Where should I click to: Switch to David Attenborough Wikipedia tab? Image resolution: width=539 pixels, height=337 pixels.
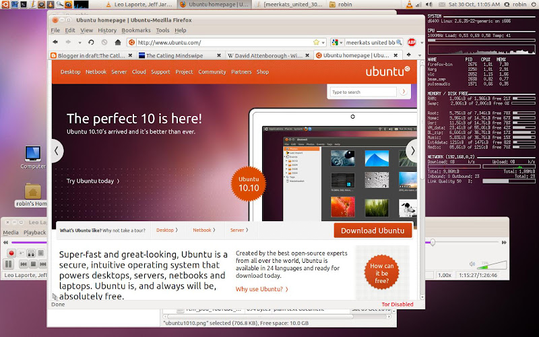tap(268, 55)
